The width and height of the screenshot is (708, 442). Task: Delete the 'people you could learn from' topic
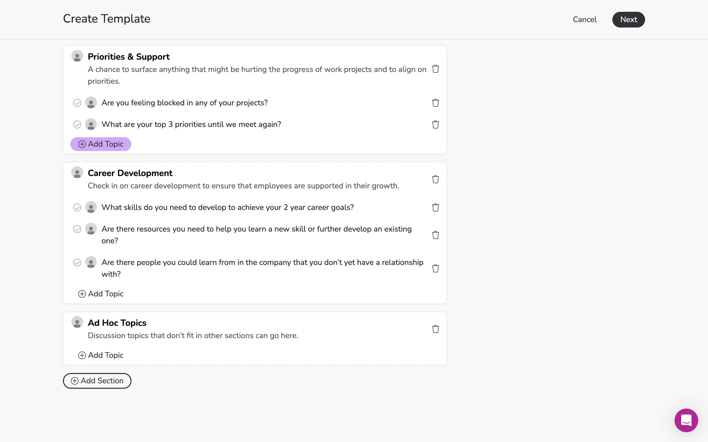pyautogui.click(x=435, y=269)
